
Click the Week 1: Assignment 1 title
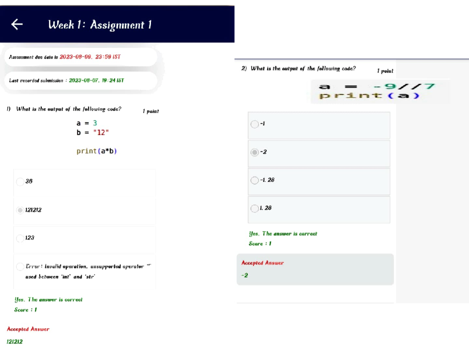point(100,25)
